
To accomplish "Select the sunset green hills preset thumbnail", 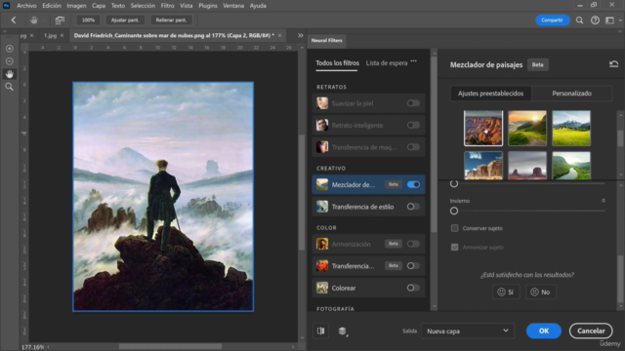I will pyautogui.click(x=527, y=128).
